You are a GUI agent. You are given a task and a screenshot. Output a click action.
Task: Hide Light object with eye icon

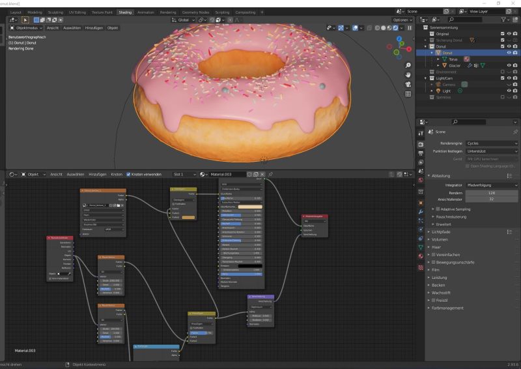coord(509,91)
